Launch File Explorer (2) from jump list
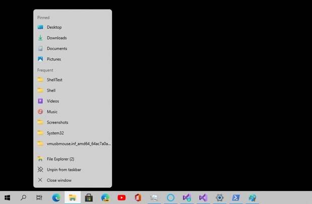 pyautogui.click(x=72, y=159)
